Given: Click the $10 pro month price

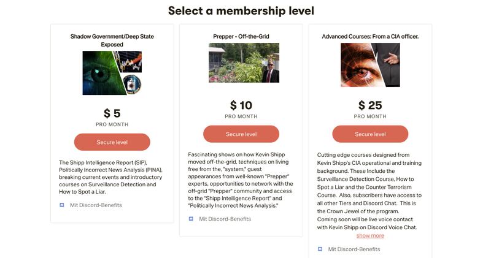Looking at the screenshot, I should pos(241,105).
